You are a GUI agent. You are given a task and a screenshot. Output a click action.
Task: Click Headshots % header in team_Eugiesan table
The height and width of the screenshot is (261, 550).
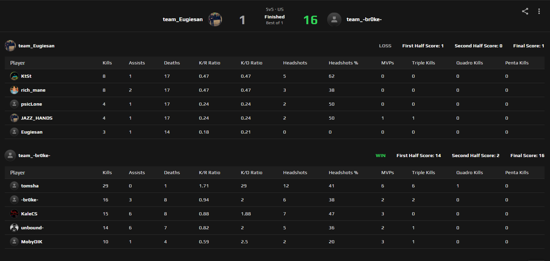pyautogui.click(x=343, y=63)
